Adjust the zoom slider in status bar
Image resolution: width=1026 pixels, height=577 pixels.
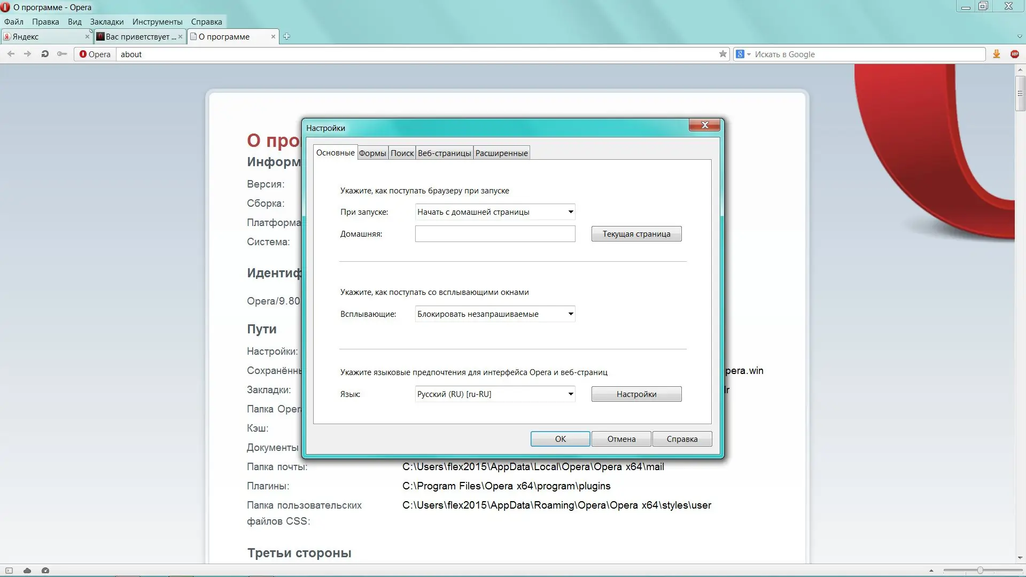tap(980, 571)
